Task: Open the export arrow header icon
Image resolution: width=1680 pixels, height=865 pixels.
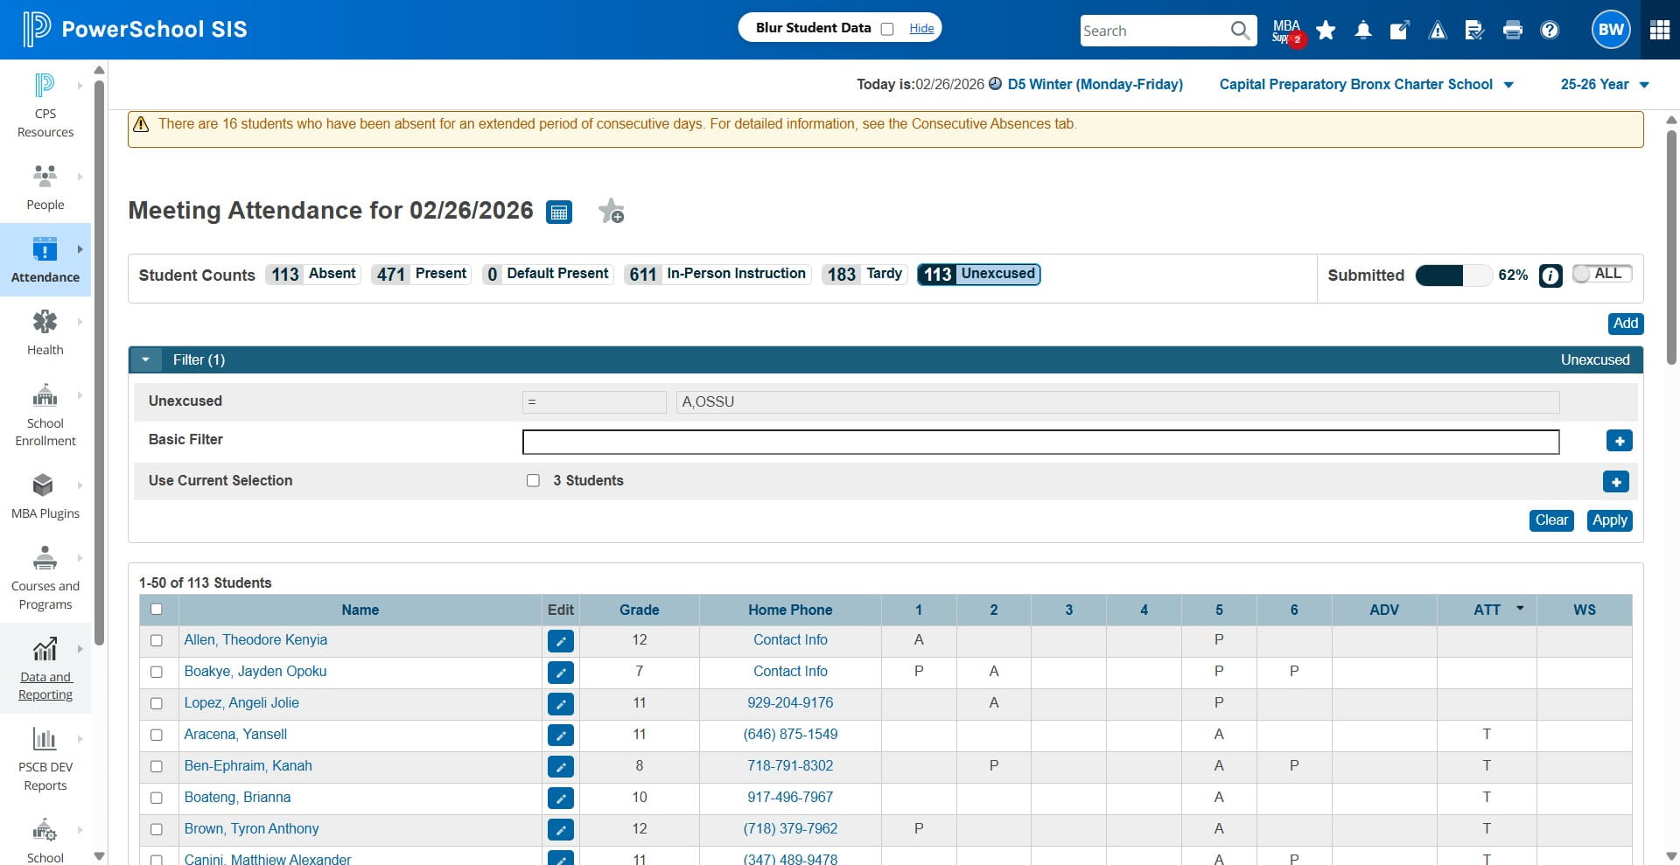Action: (1400, 31)
